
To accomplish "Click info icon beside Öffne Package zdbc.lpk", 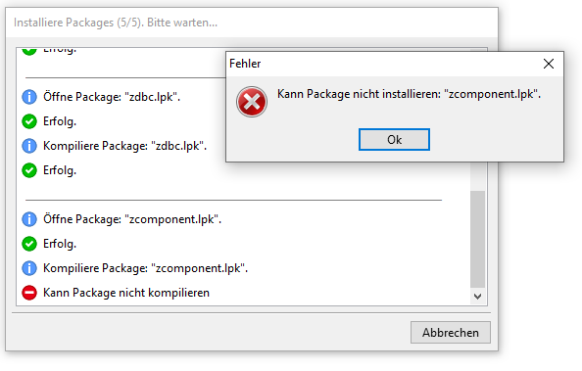I will 29,97.
